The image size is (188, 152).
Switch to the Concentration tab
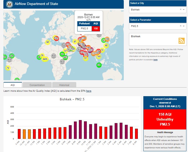click(x=37, y=85)
